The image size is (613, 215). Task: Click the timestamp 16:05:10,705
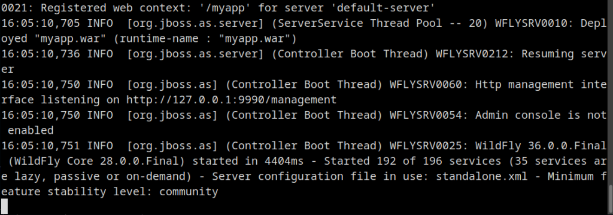coord(41,23)
